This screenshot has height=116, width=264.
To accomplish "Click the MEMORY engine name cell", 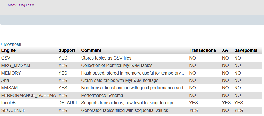I will 28,73.
